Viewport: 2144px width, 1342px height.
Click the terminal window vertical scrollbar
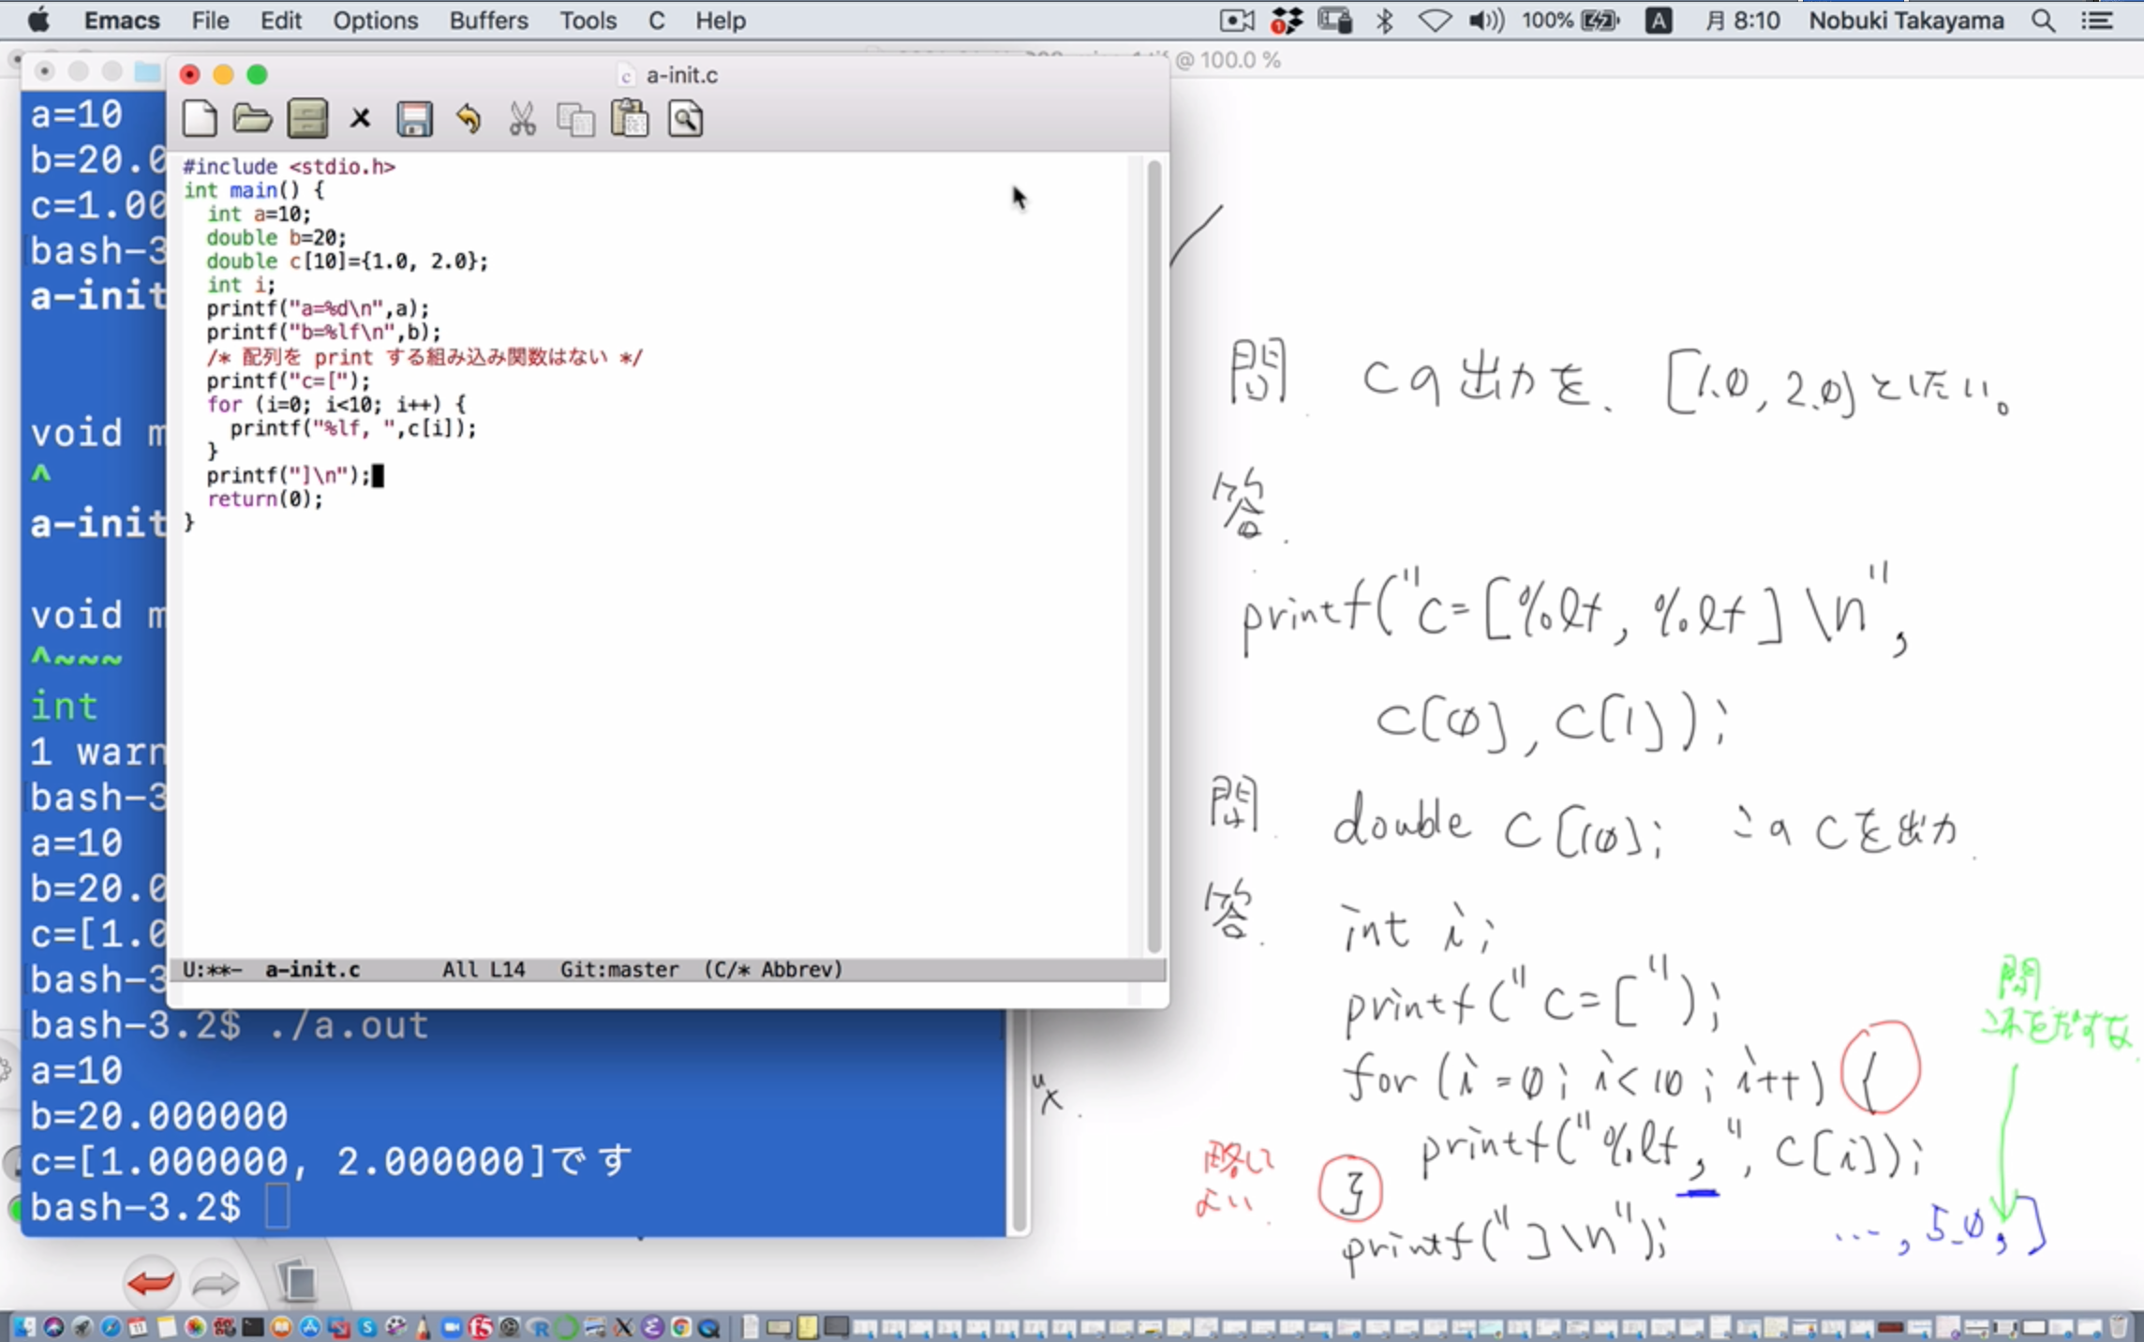1019,1121
